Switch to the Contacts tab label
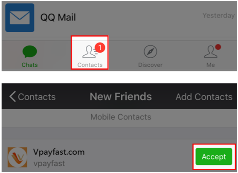The height and width of the screenshot is (173, 238). pos(90,65)
